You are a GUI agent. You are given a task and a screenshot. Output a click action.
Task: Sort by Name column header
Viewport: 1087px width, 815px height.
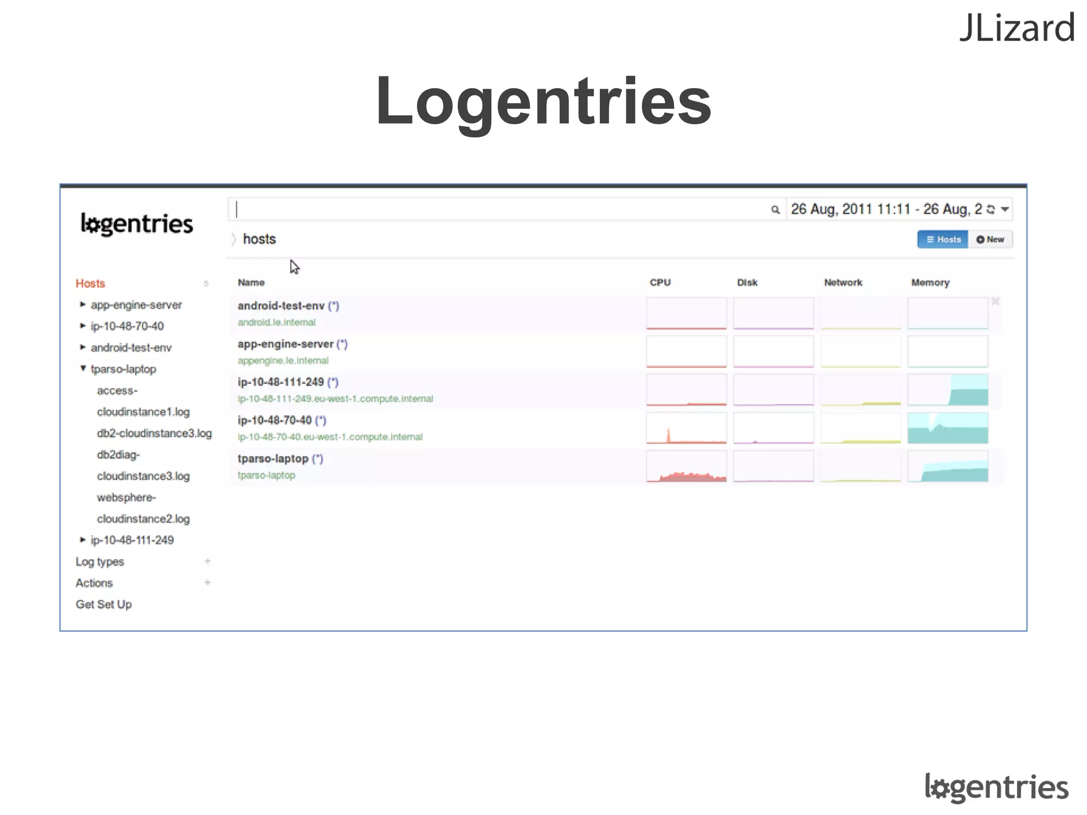click(x=251, y=283)
